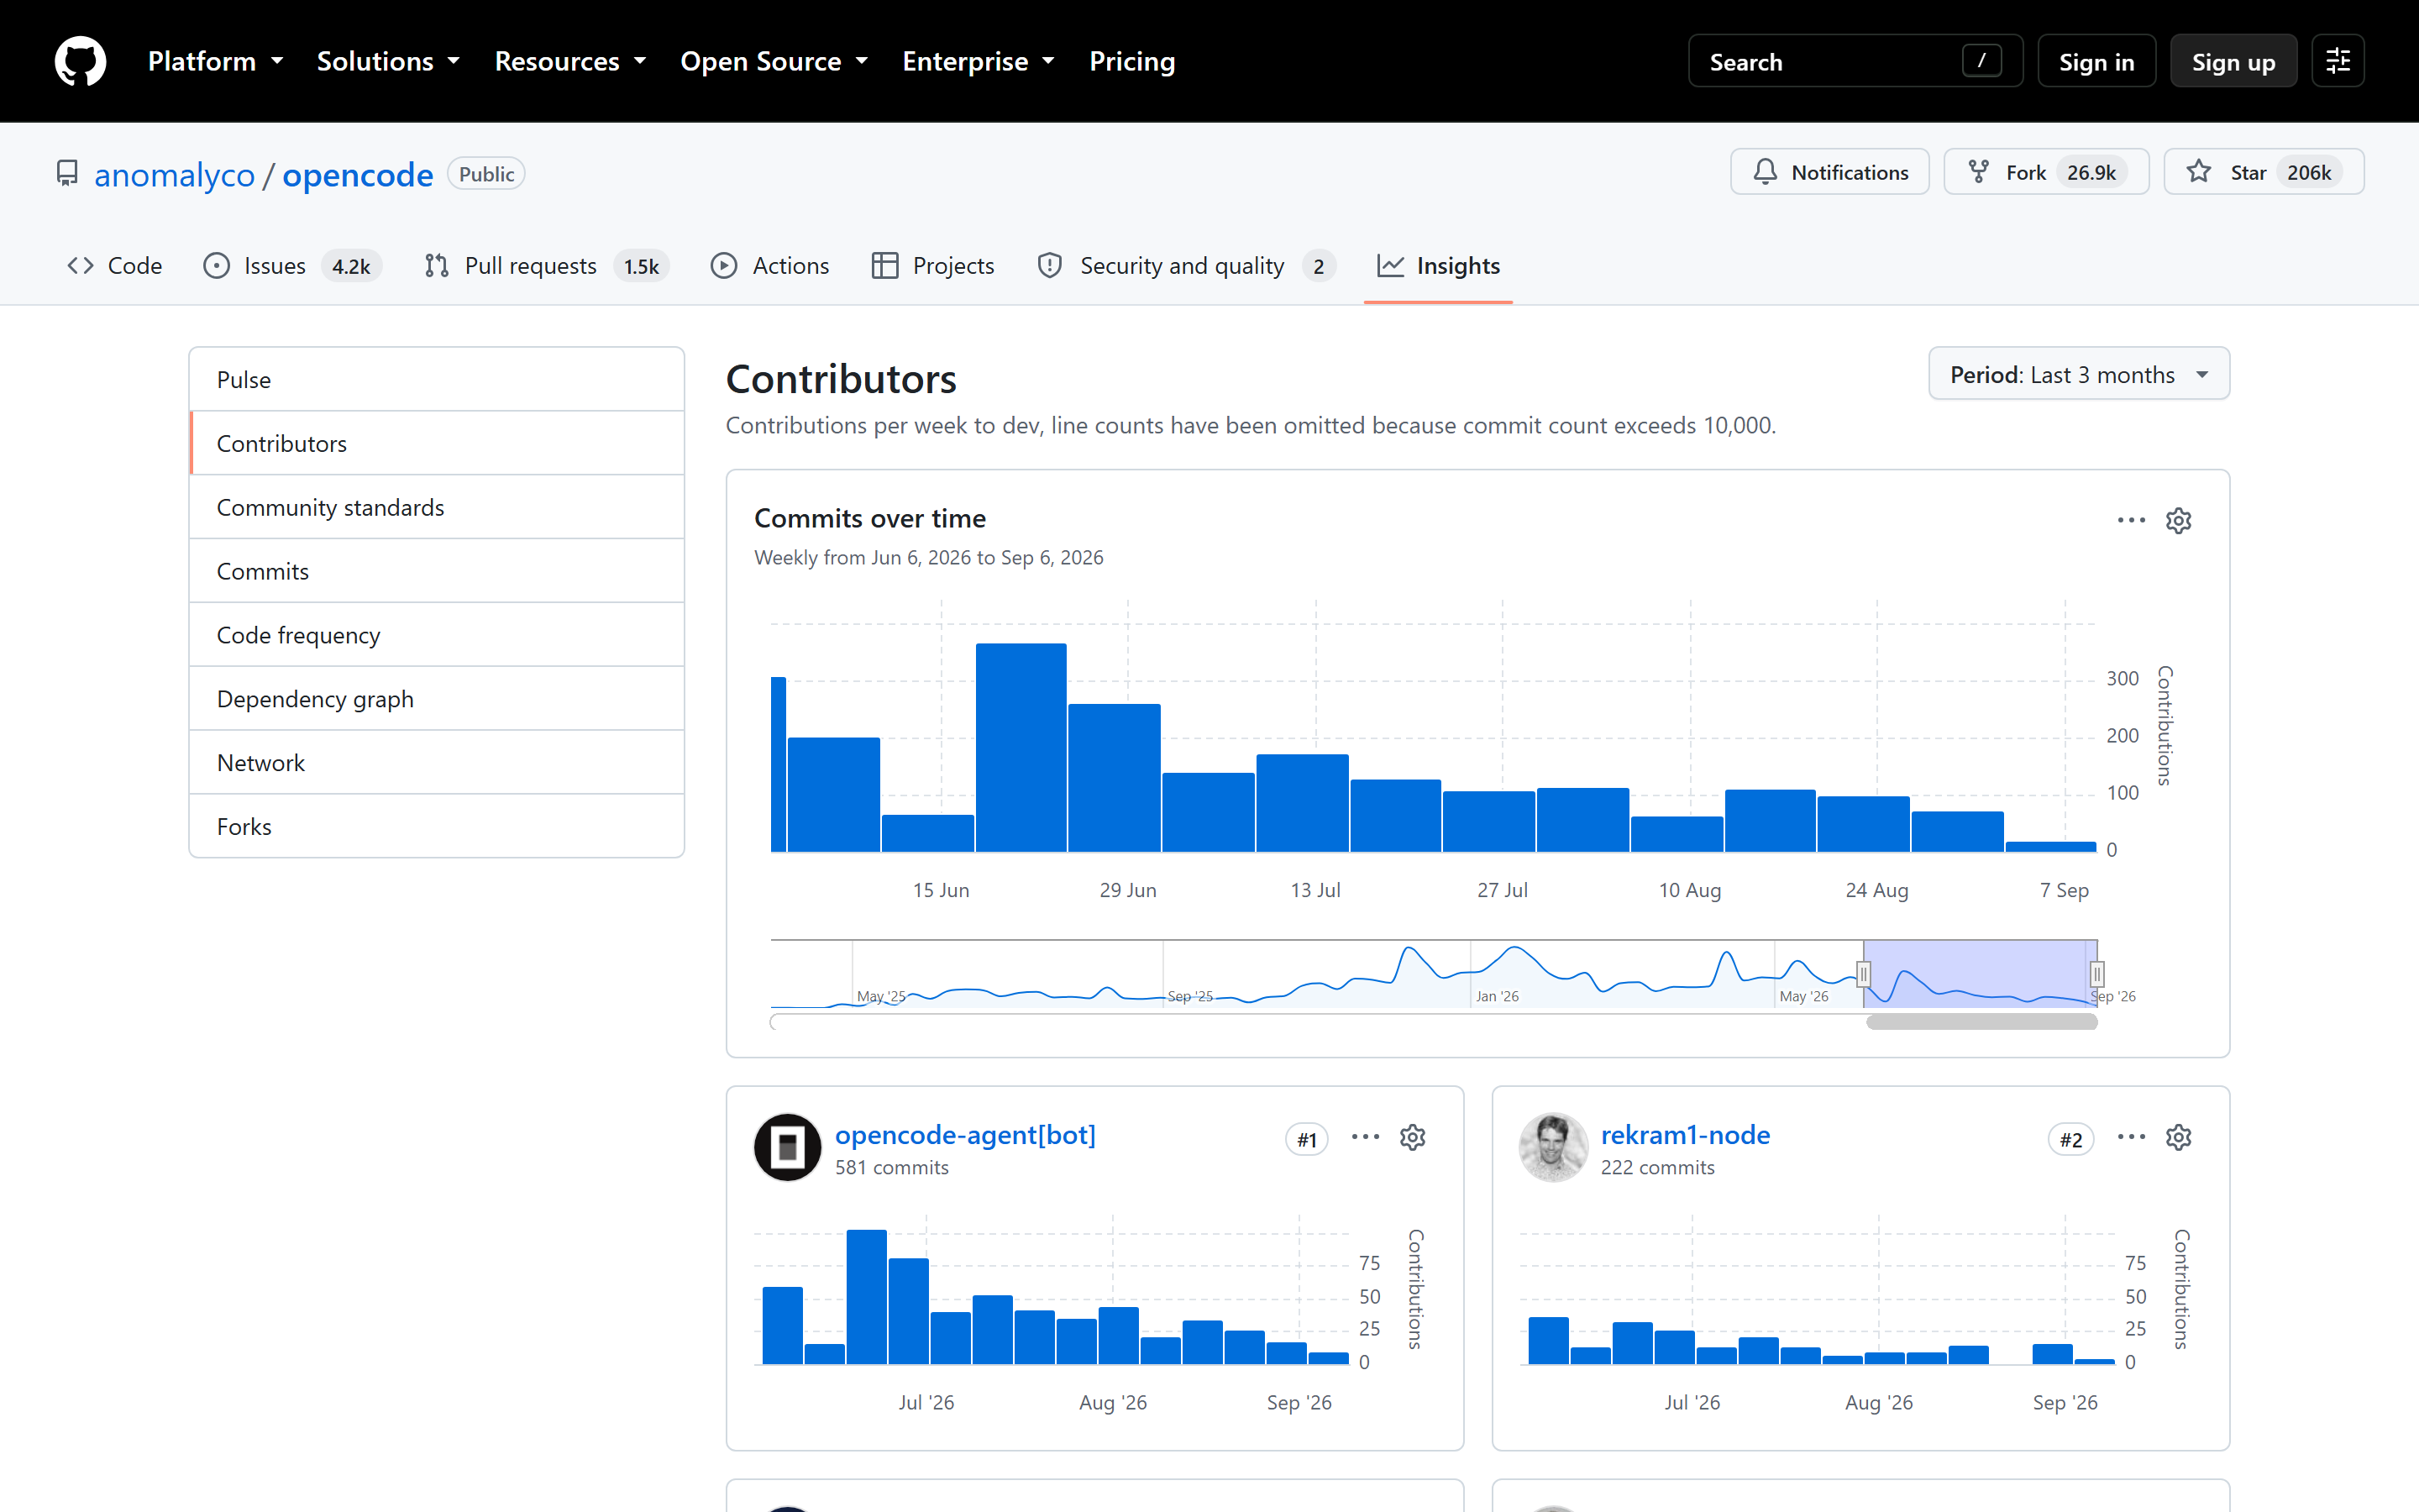This screenshot has width=2419, height=1512.
Task: Switch to the Code tab
Action: 114,265
